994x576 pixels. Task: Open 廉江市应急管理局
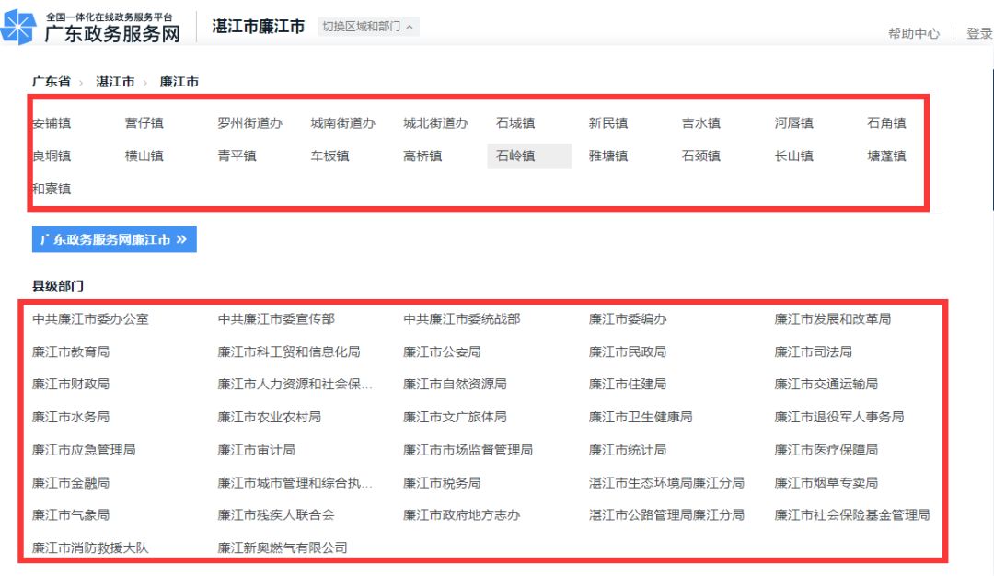pos(84,450)
